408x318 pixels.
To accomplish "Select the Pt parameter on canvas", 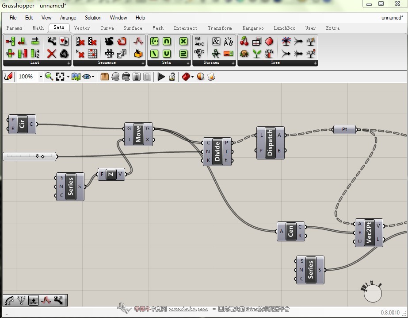I will [344, 129].
